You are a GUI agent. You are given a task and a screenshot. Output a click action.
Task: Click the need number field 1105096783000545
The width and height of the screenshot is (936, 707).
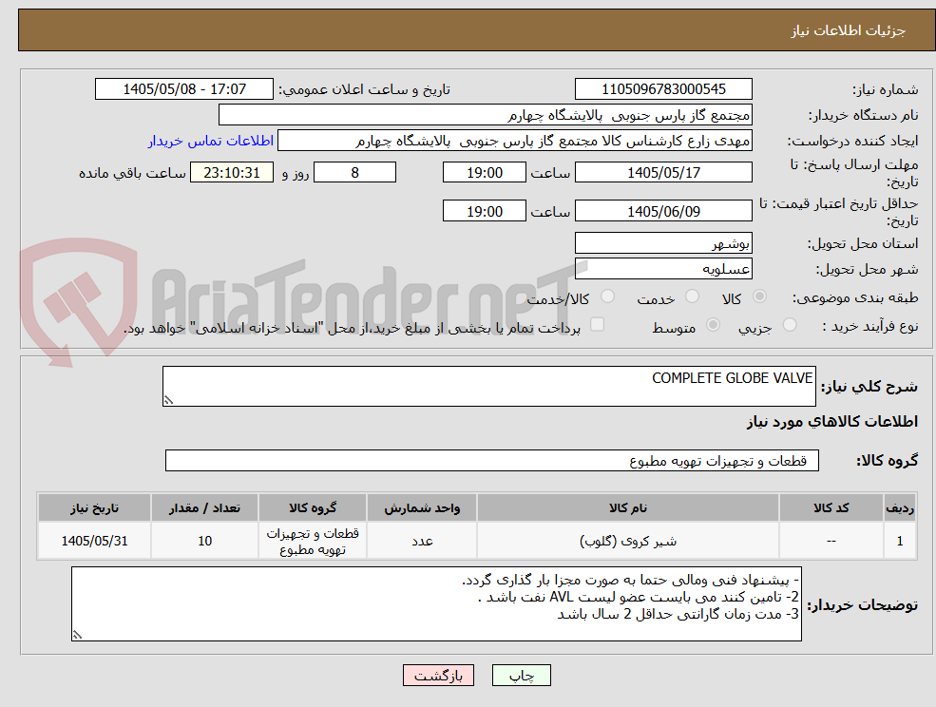coord(663,89)
